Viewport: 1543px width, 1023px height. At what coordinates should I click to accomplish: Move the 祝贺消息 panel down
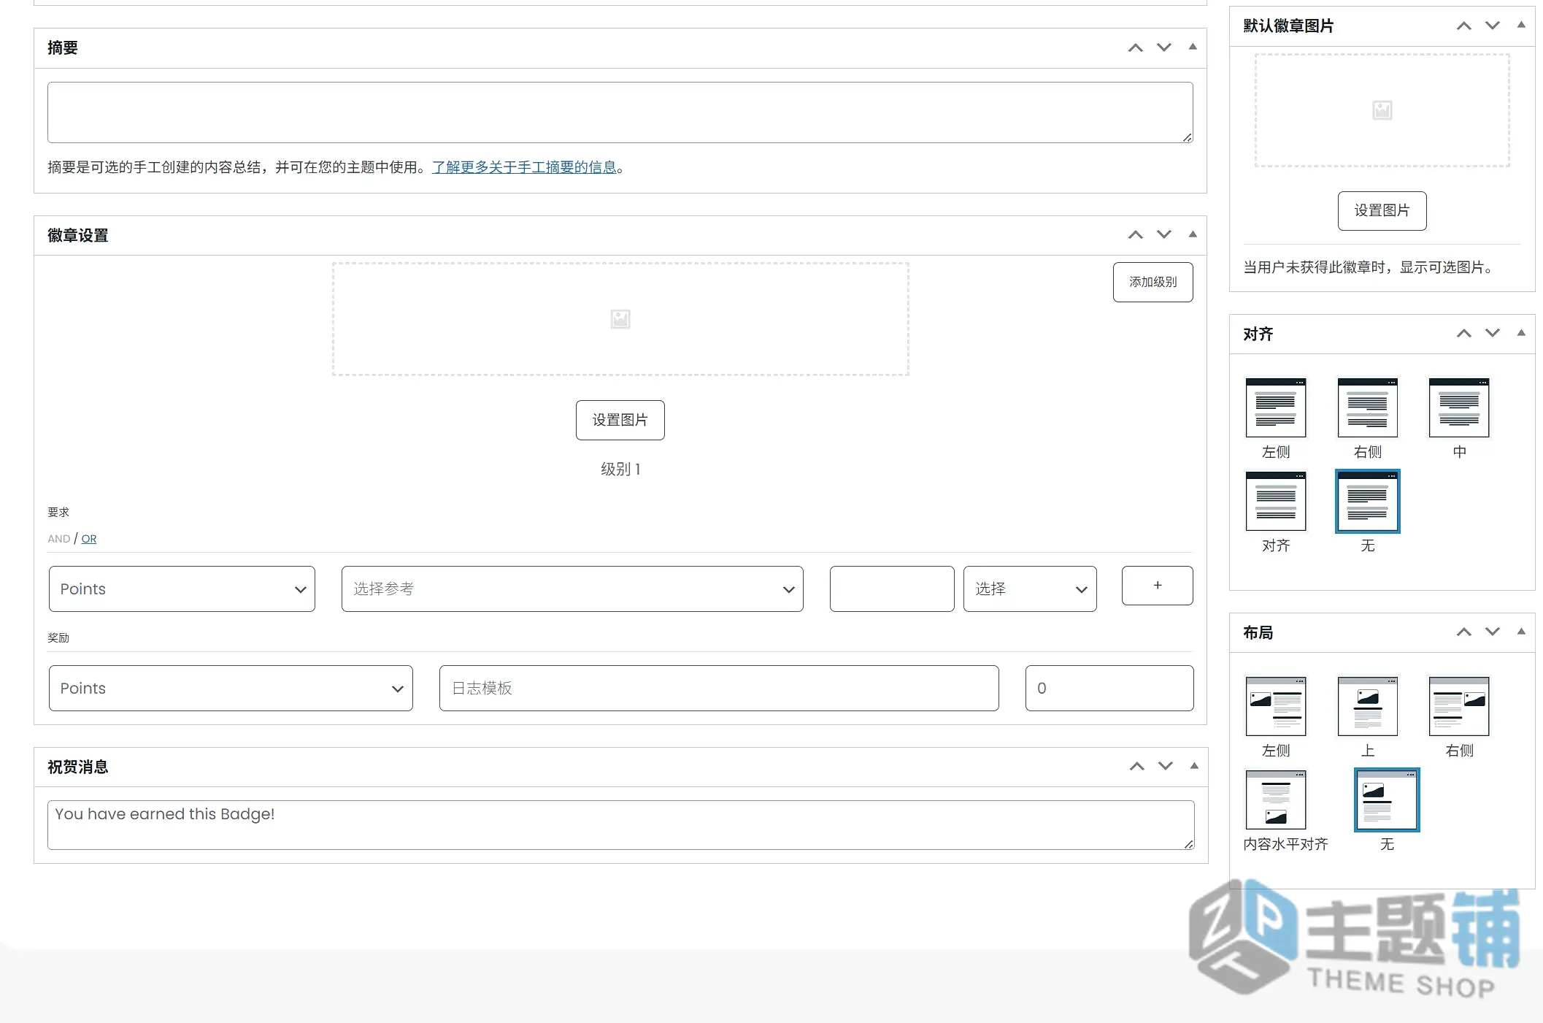tap(1166, 767)
